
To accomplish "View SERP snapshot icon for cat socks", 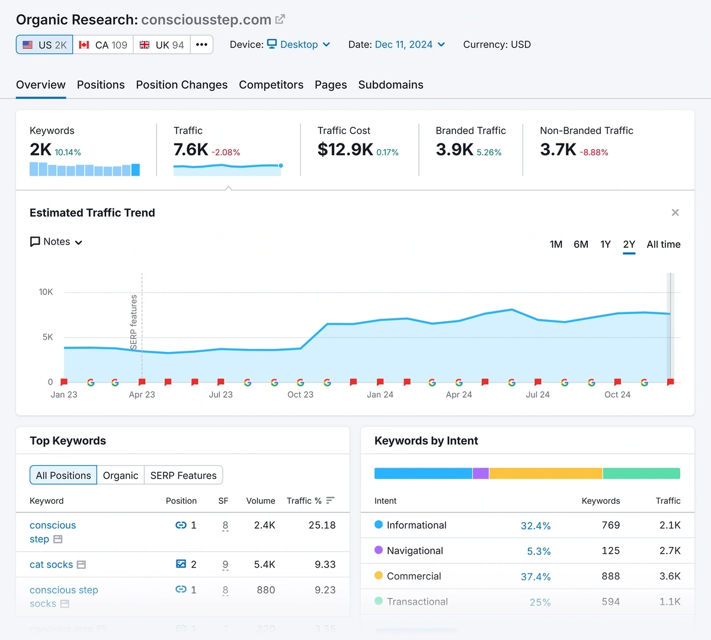I will click(x=81, y=565).
